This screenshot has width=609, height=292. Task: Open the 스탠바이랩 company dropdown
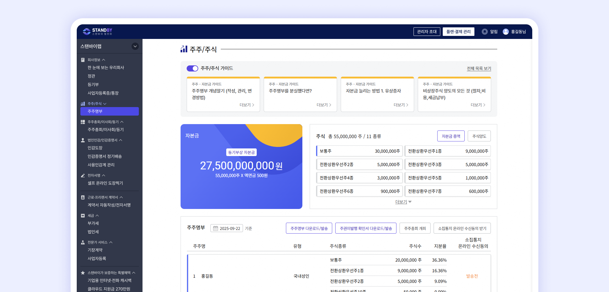(135, 46)
